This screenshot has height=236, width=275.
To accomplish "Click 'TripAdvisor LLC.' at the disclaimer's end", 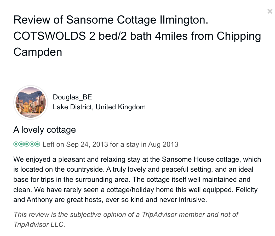I will [x=39, y=224].
